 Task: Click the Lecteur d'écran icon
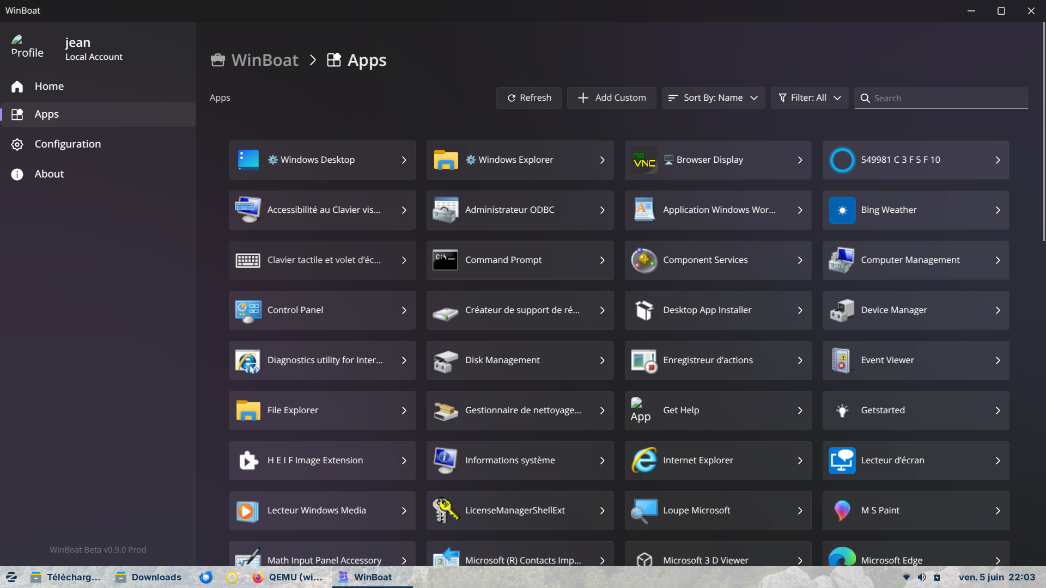click(x=842, y=461)
